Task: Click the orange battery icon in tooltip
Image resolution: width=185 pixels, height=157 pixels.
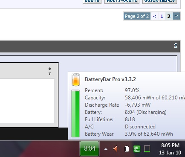Action: point(76,79)
